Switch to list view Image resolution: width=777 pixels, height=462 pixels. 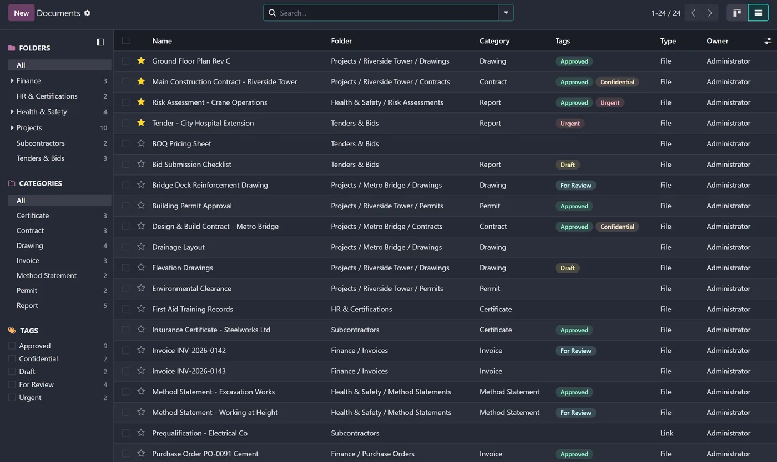coord(758,13)
